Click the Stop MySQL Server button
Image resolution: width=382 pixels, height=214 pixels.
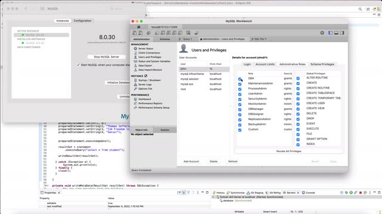pos(106,57)
